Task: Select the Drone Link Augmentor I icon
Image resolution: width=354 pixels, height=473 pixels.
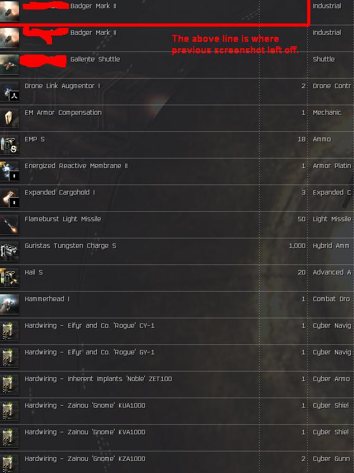Action: [9, 91]
